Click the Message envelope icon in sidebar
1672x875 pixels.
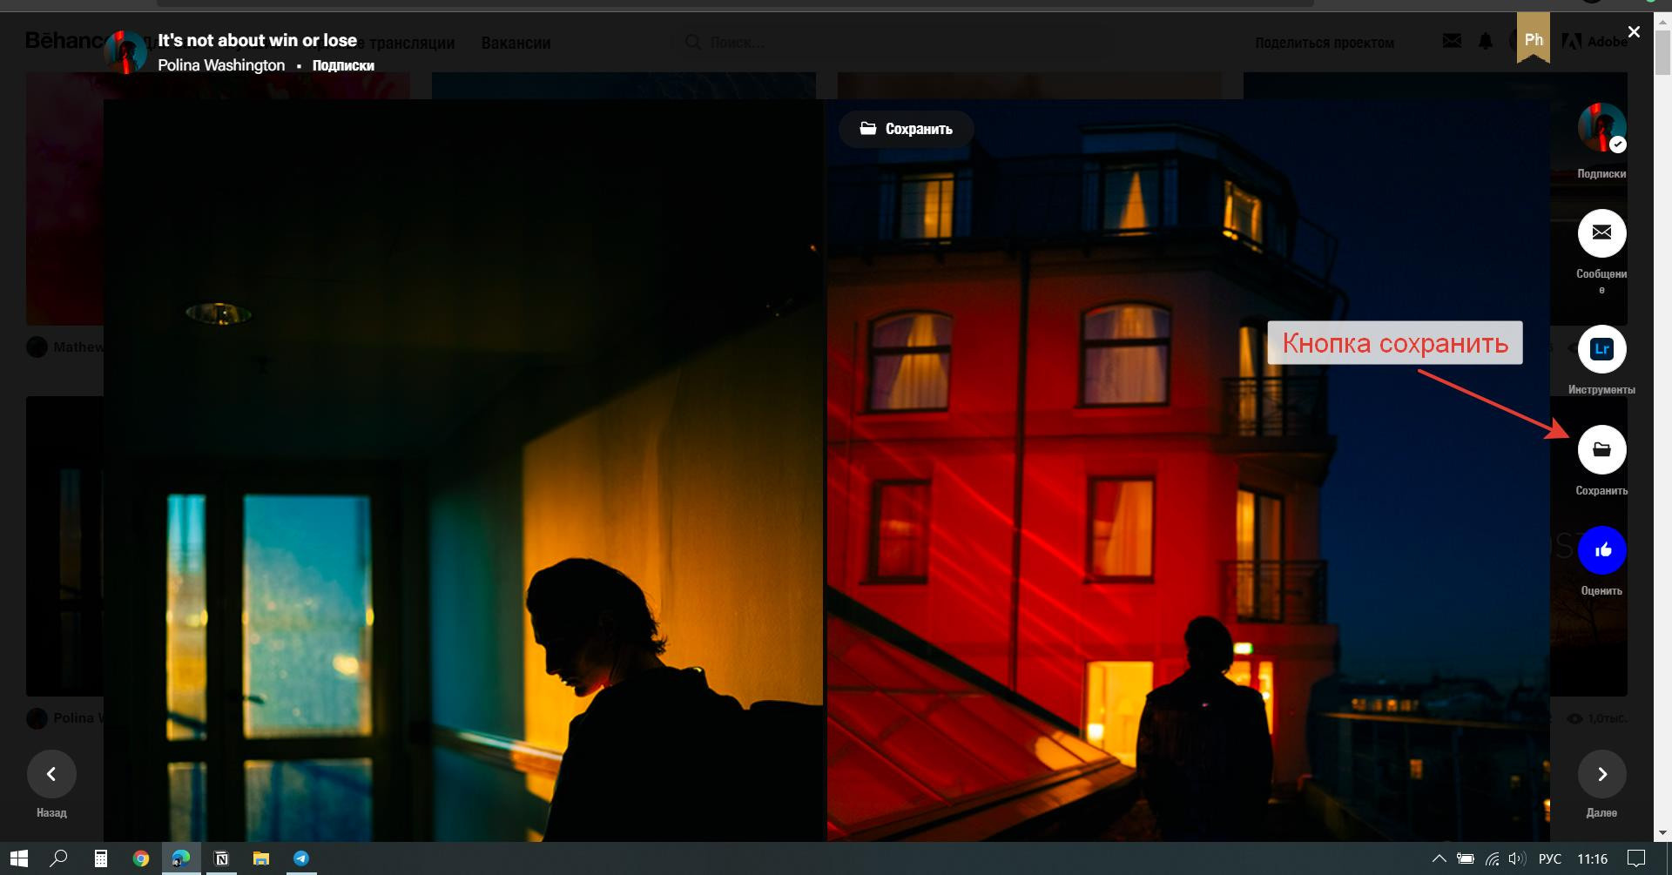tap(1601, 233)
